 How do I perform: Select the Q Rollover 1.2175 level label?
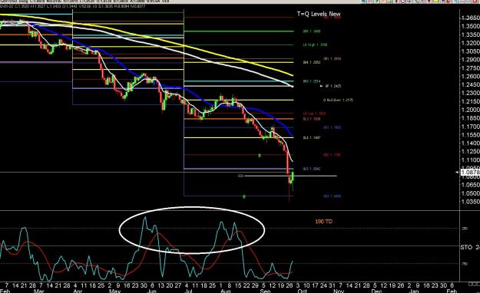[x=338, y=100]
